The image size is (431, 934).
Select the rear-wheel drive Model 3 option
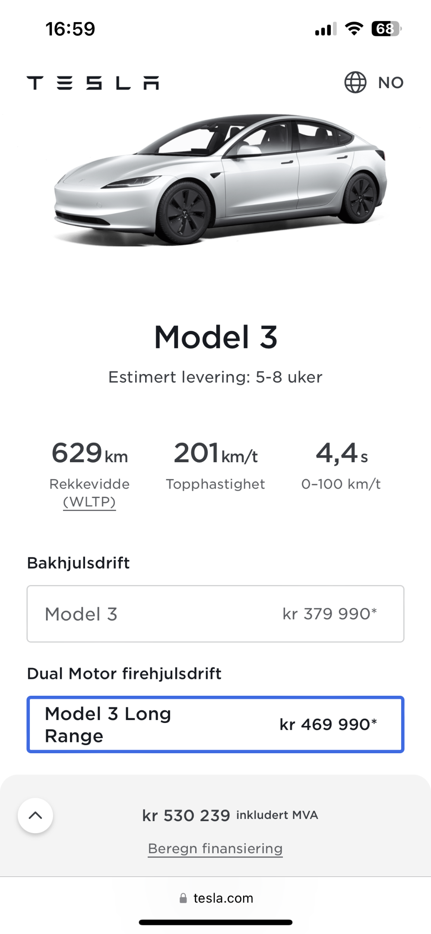[215, 614]
